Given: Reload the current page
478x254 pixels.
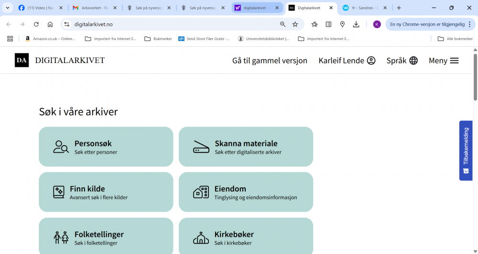Looking at the screenshot, I should point(36,24).
